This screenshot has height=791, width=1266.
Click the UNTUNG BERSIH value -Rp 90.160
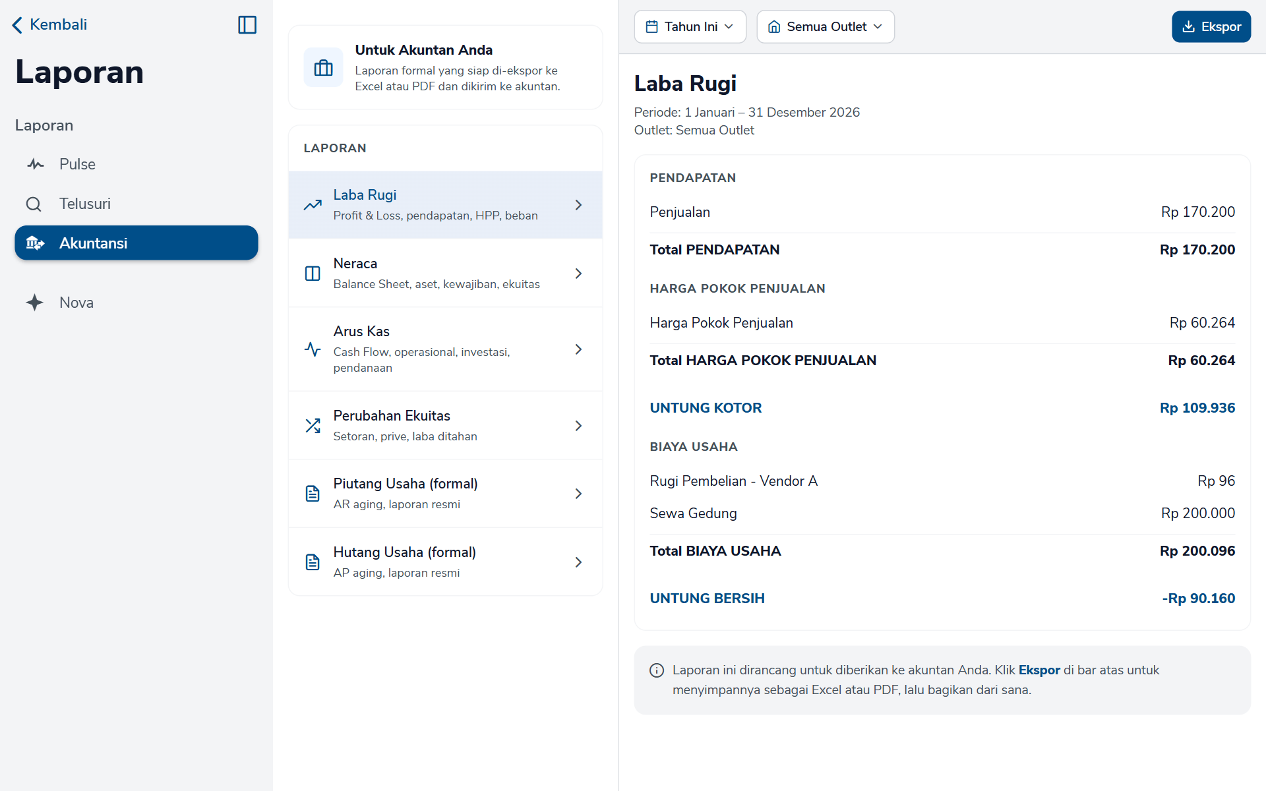tap(1198, 599)
